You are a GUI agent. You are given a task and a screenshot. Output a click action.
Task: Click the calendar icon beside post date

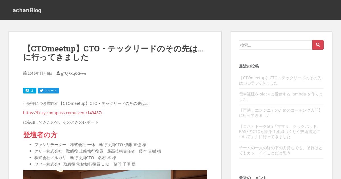click(25, 73)
